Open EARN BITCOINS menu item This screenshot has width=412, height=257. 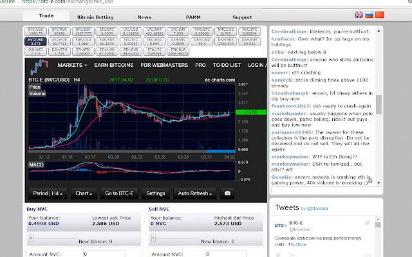[114, 65]
